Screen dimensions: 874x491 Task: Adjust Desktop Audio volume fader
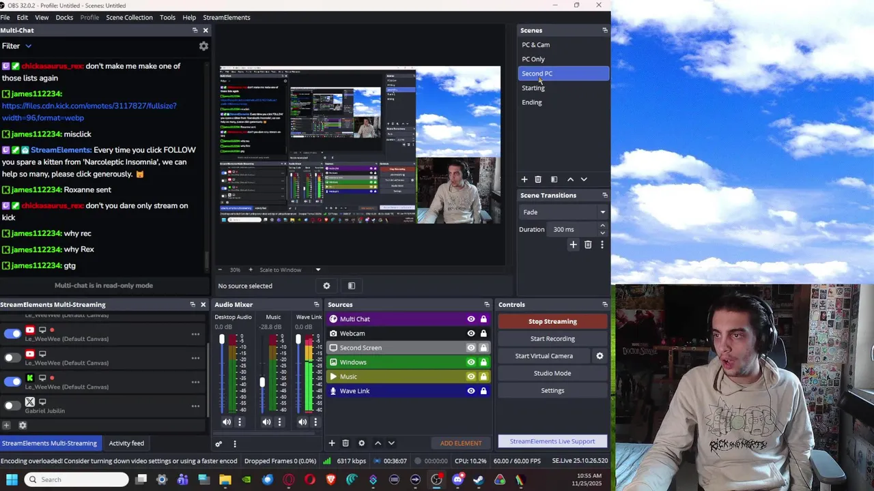pyautogui.click(x=222, y=339)
